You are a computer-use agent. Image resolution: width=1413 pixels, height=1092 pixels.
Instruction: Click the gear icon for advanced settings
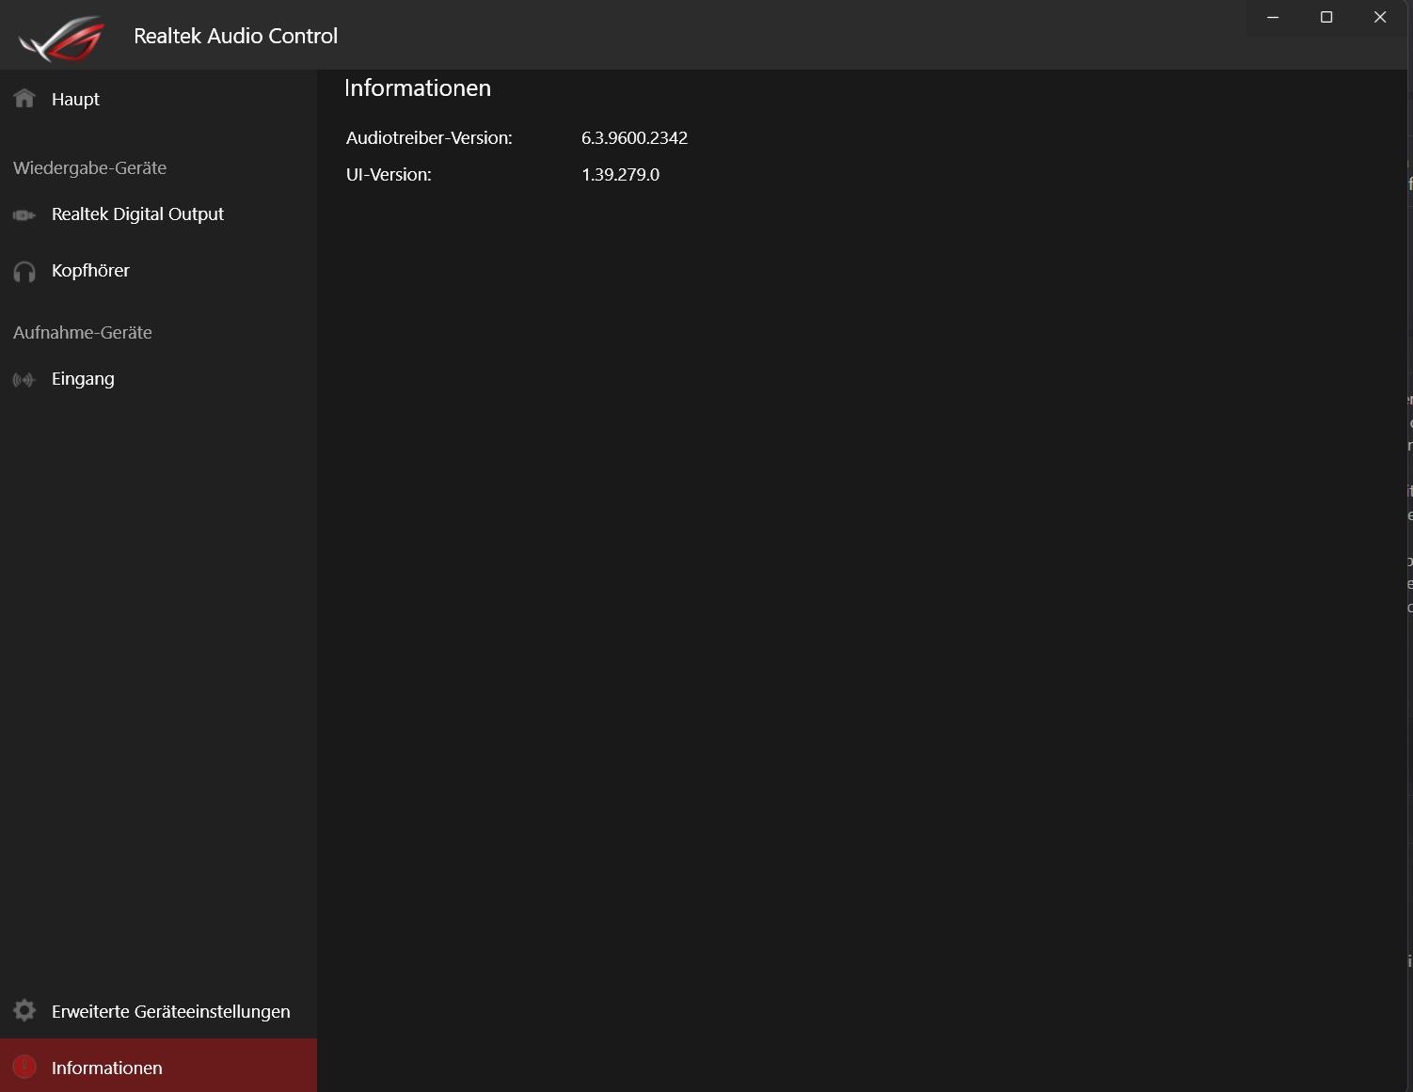[x=24, y=1010]
